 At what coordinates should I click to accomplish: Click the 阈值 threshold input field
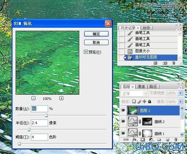(x=39, y=137)
